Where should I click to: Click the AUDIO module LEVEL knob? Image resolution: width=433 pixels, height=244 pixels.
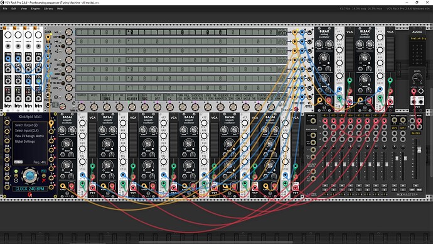(417, 79)
